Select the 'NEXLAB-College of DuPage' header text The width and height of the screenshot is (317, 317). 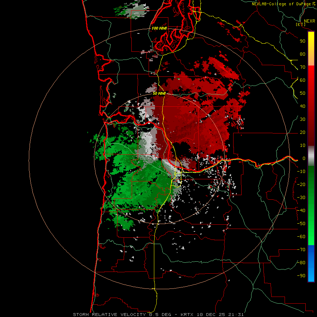click(x=281, y=4)
